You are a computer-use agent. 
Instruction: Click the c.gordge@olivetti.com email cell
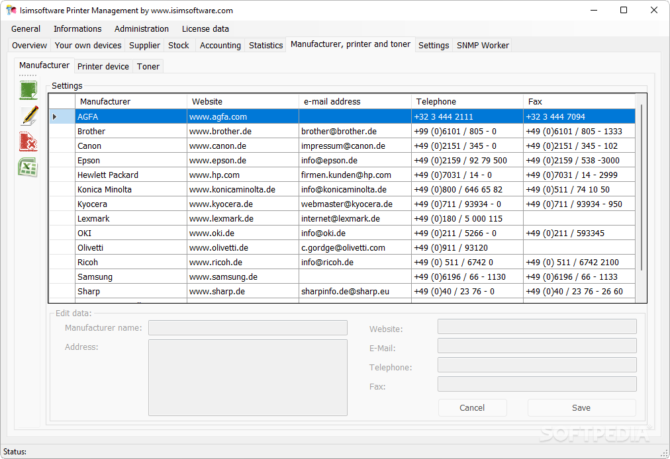click(x=355, y=247)
